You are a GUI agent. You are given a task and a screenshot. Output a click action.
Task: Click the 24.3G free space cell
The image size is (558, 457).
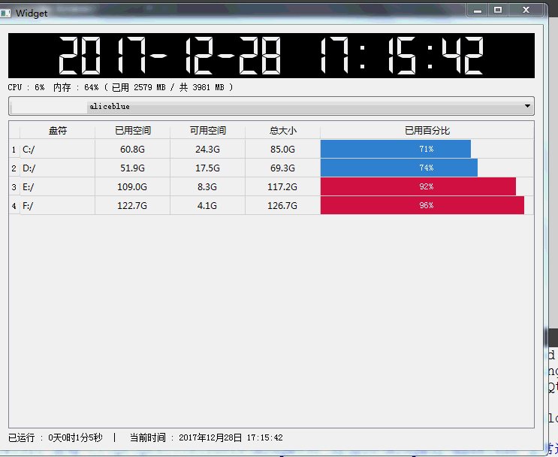pyautogui.click(x=208, y=150)
